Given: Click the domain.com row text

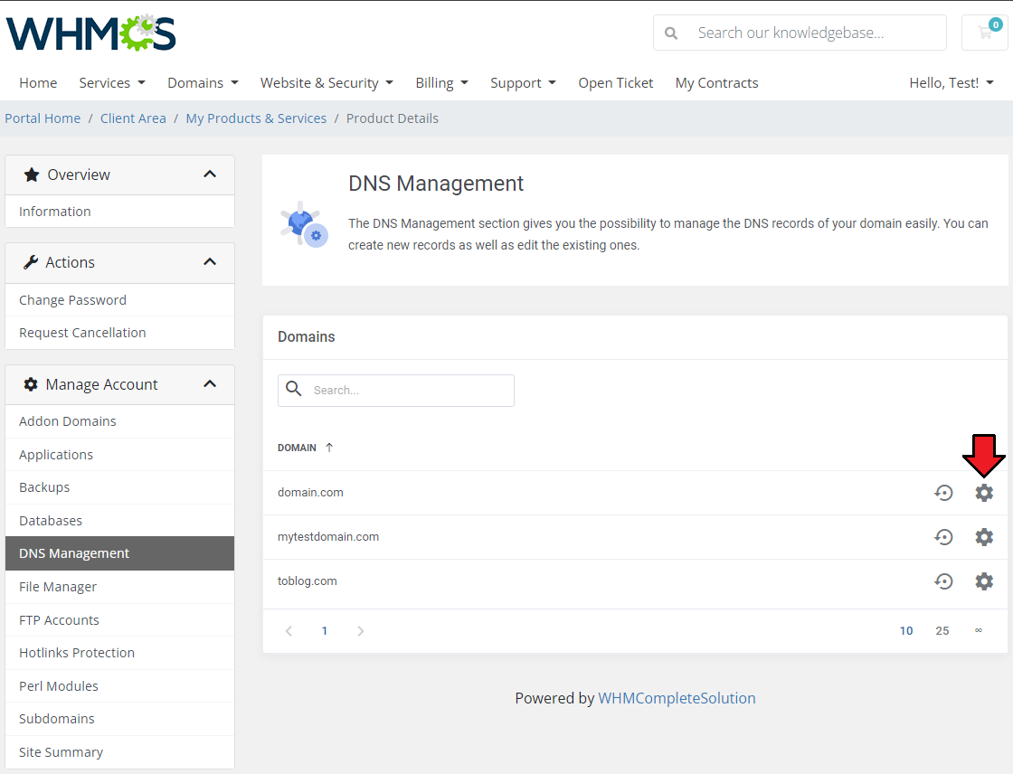Looking at the screenshot, I should pos(311,492).
